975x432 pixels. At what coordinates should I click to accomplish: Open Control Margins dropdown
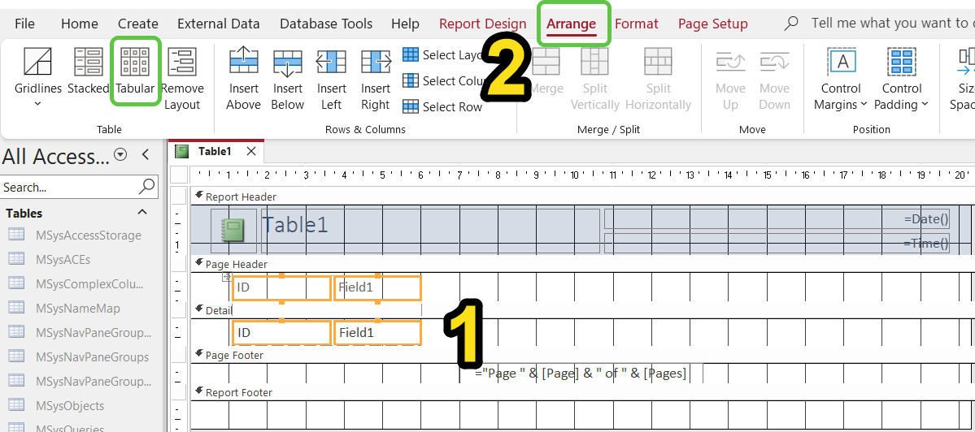[841, 78]
